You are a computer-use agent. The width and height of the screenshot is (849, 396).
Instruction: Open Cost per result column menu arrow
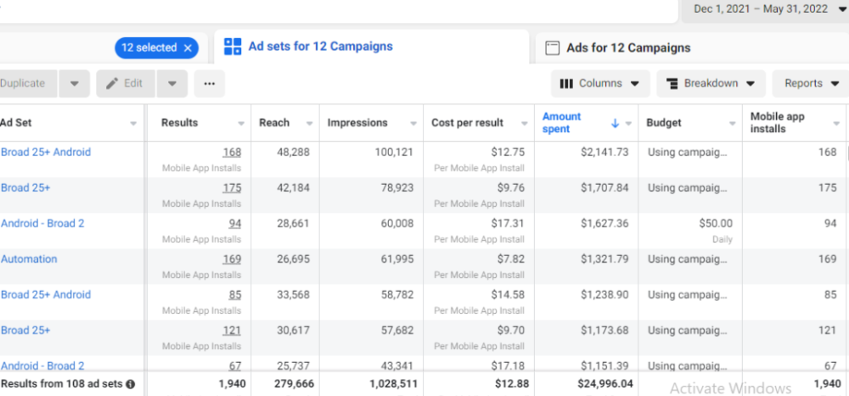(x=524, y=123)
